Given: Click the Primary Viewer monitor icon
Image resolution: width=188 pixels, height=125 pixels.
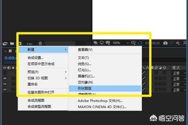Looking at the screenshot, I should click(x=102, y=43).
